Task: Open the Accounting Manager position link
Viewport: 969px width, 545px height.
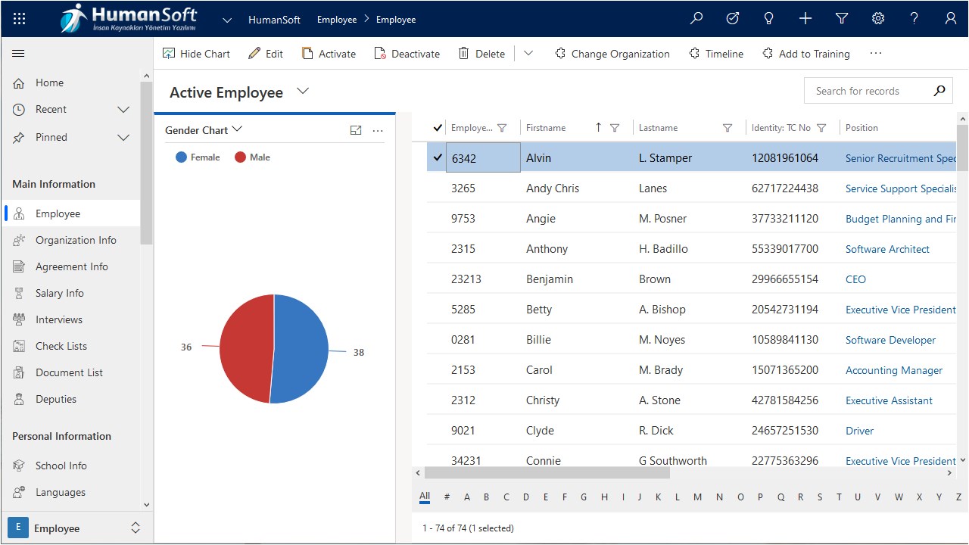Action: (x=894, y=370)
